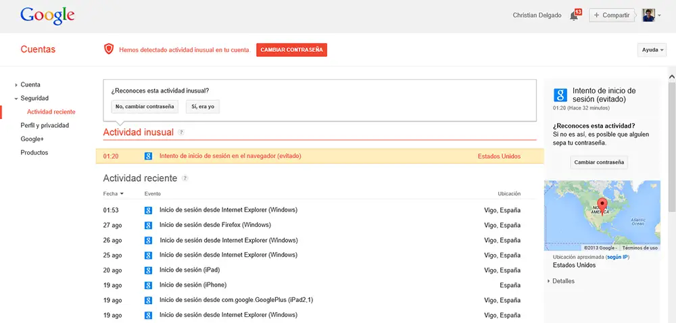Open Perfil y privacidad in the sidebar
This screenshot has width=676, height=323.
coord(45,125)
